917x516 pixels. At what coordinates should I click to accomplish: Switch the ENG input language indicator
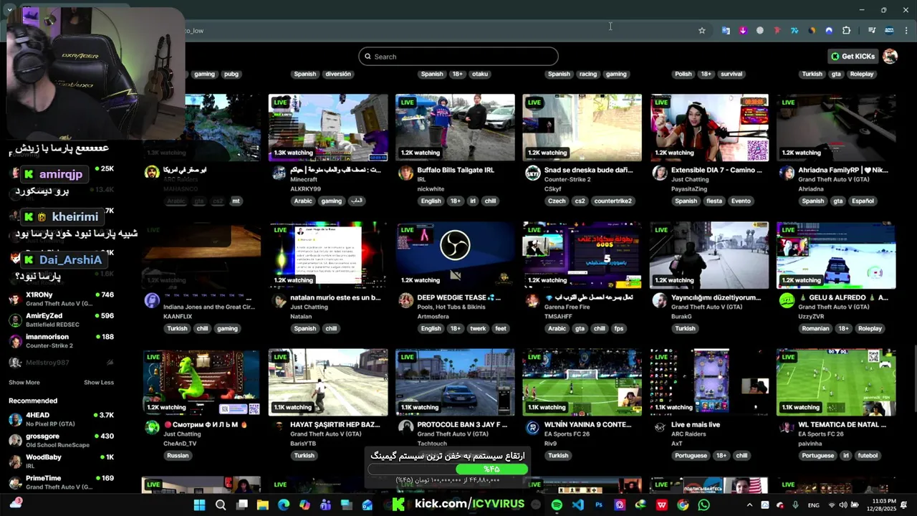[814, 505]
